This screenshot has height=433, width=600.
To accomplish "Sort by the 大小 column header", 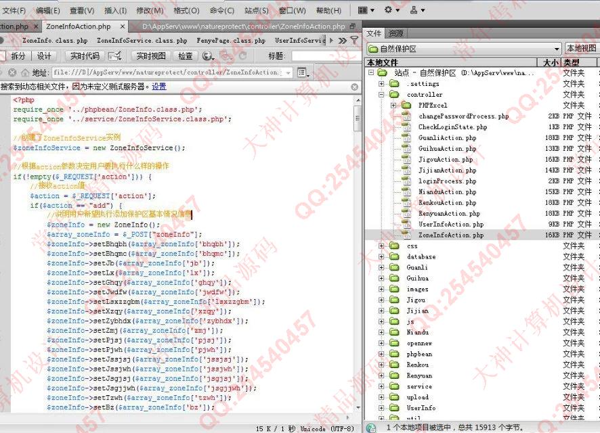I will pyautogui.click(x=551, y=62).
